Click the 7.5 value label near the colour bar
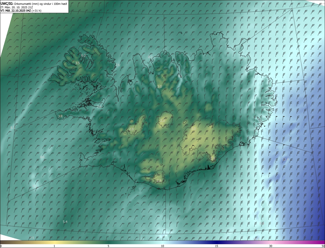325x248 pixels. [x=32, y=238]
